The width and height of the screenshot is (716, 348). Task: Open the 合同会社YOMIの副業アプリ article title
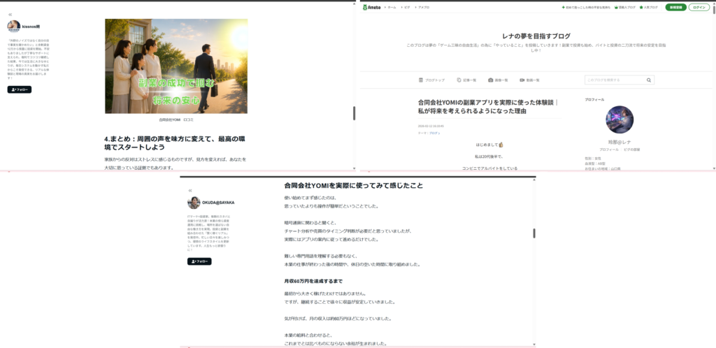pyautogui.click(x=487, y=107)
